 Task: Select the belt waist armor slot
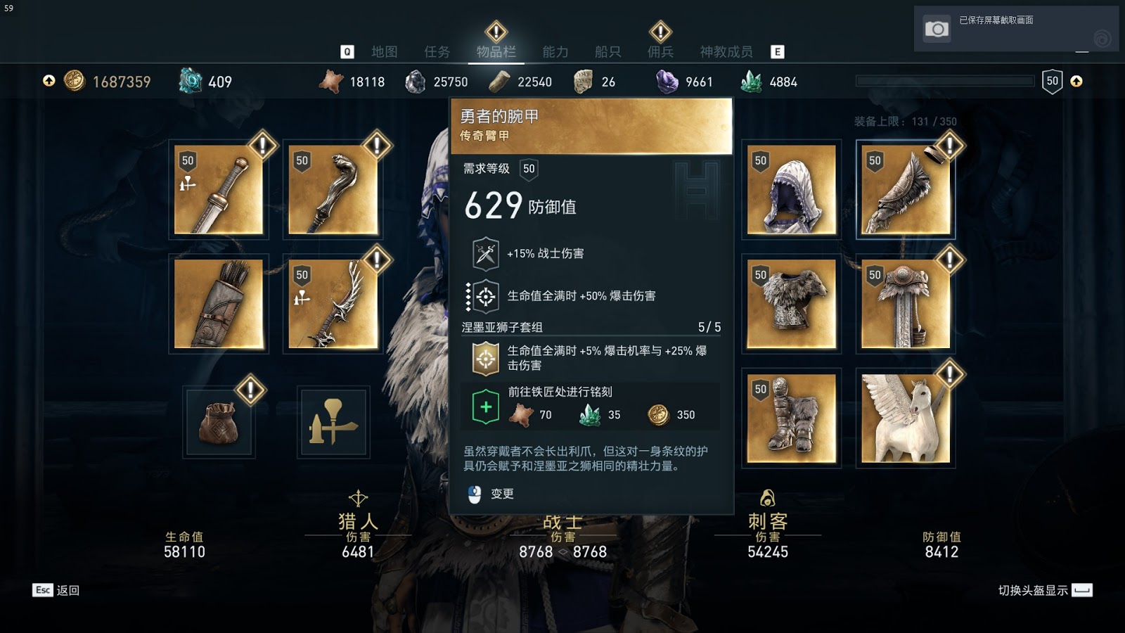[906, 304]
